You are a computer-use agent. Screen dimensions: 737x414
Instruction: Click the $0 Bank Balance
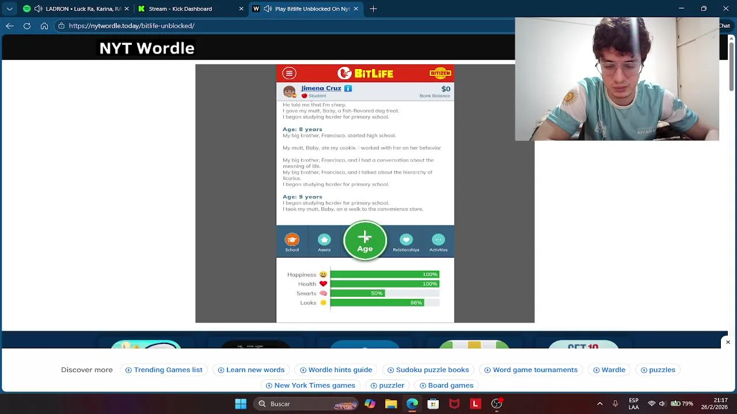pyautogui.click(x=435, y=91)
